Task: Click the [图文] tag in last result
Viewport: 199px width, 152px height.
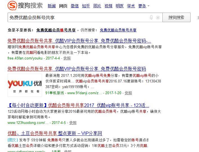Action: pyautogui.click(x=13, y=140)
